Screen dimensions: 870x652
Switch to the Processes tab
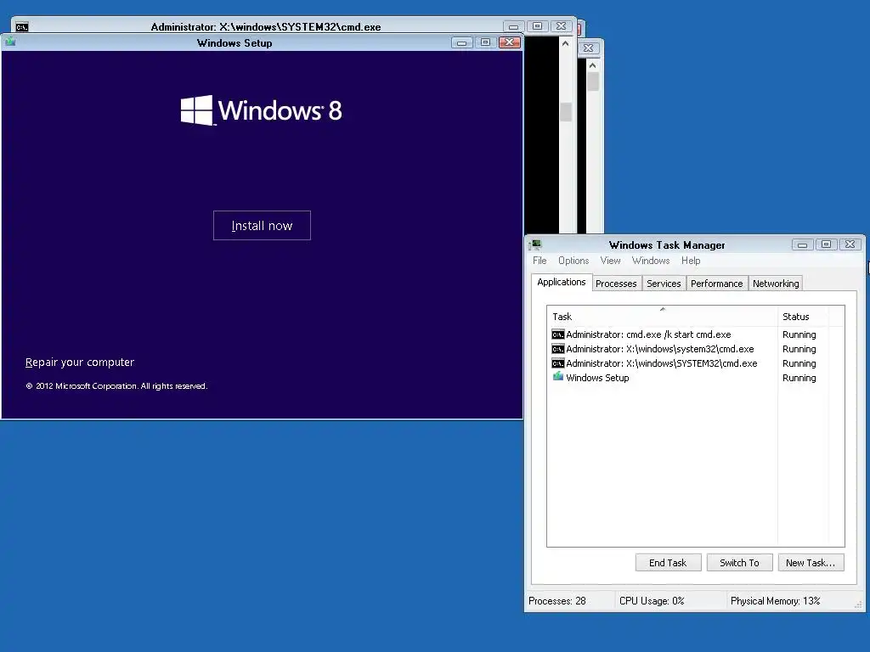616,284
